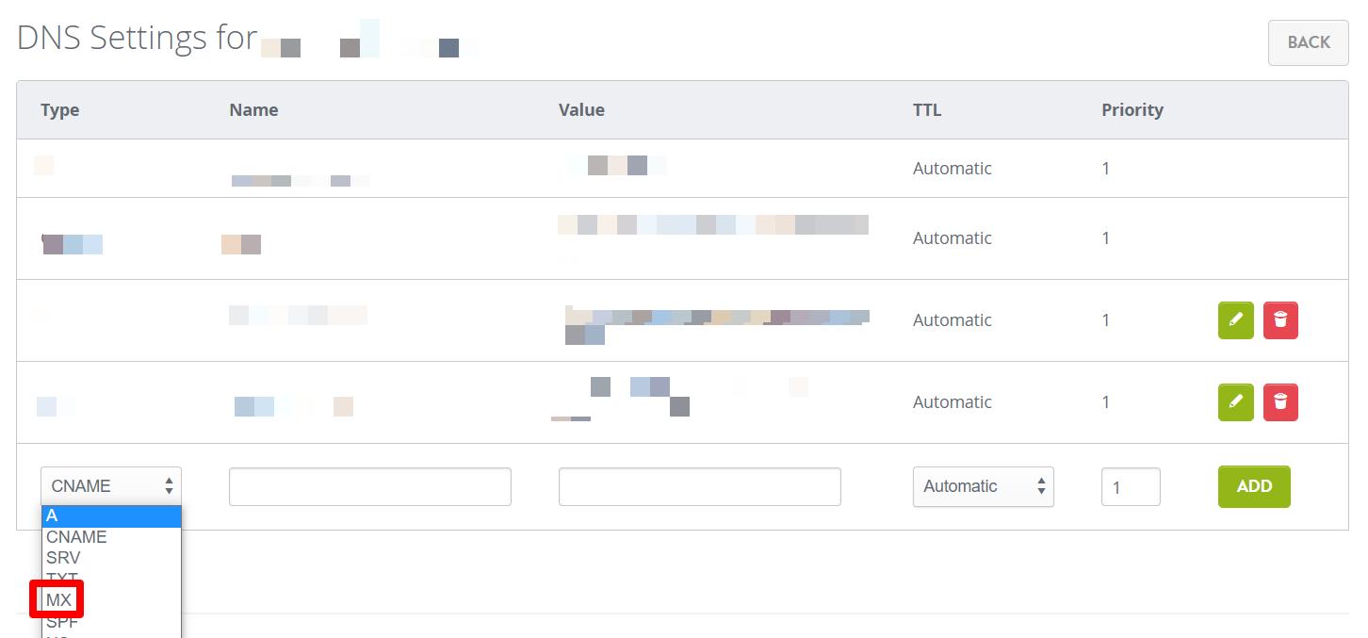Click the TTL column header
This screenshot has height=638, width=1368.
coord(926,110)
